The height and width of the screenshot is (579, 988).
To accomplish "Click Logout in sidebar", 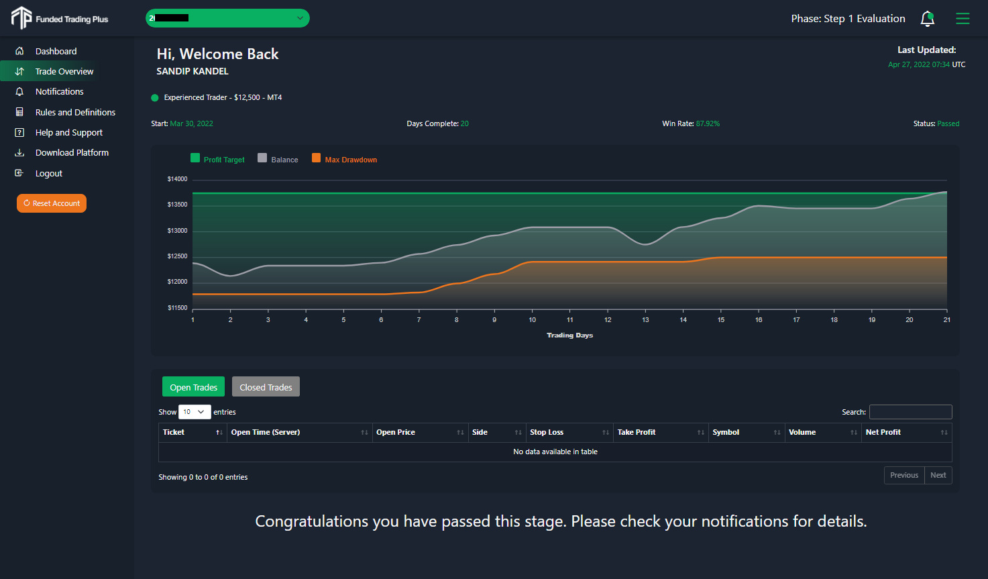I will point(49,173).
